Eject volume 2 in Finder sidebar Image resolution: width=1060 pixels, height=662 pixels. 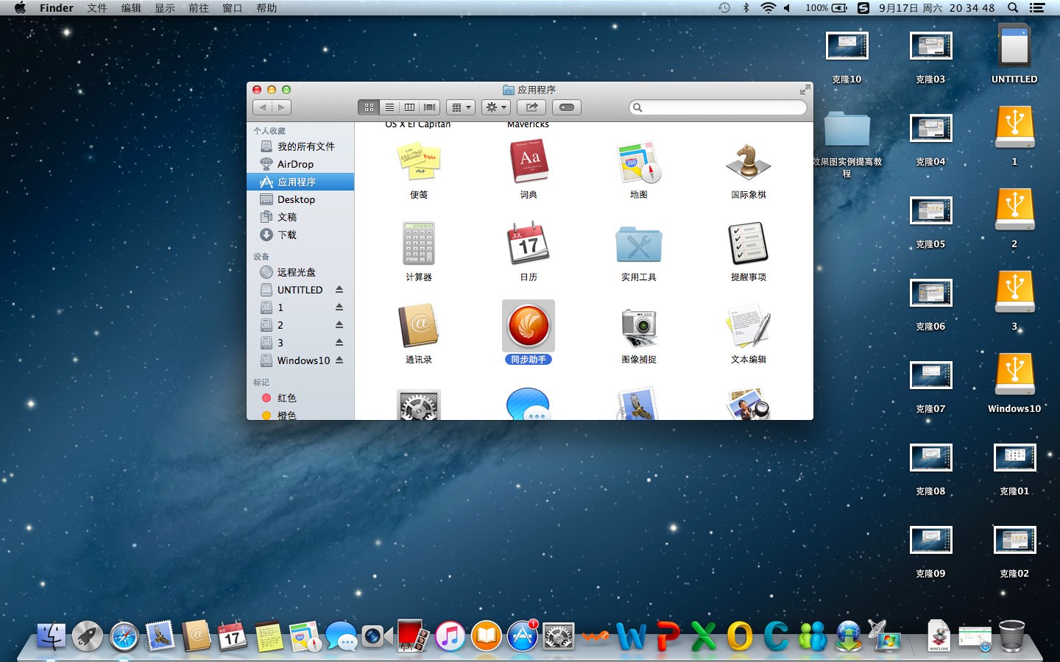339,324
